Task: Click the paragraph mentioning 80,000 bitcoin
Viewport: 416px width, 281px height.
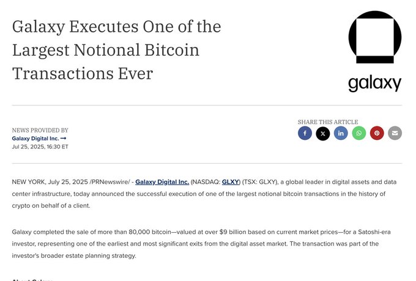Action: (201, 244)
